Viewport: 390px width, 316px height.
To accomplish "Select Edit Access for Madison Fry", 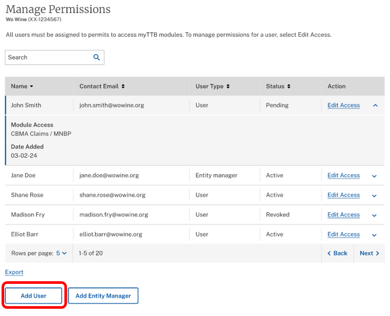I will coord(343,215).
